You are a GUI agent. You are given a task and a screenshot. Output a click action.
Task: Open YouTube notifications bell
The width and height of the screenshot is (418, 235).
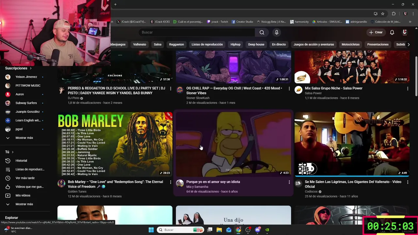[x=392, y=32]
